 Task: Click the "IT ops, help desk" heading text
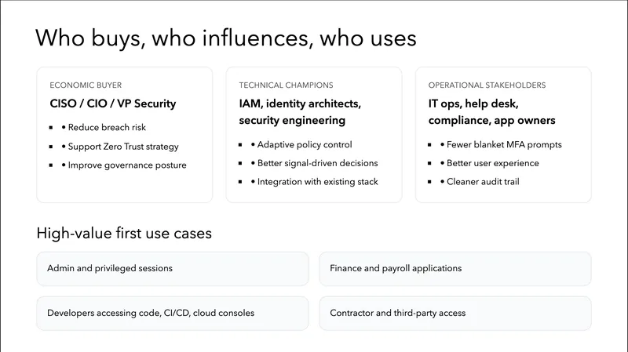tap(474, 103)
